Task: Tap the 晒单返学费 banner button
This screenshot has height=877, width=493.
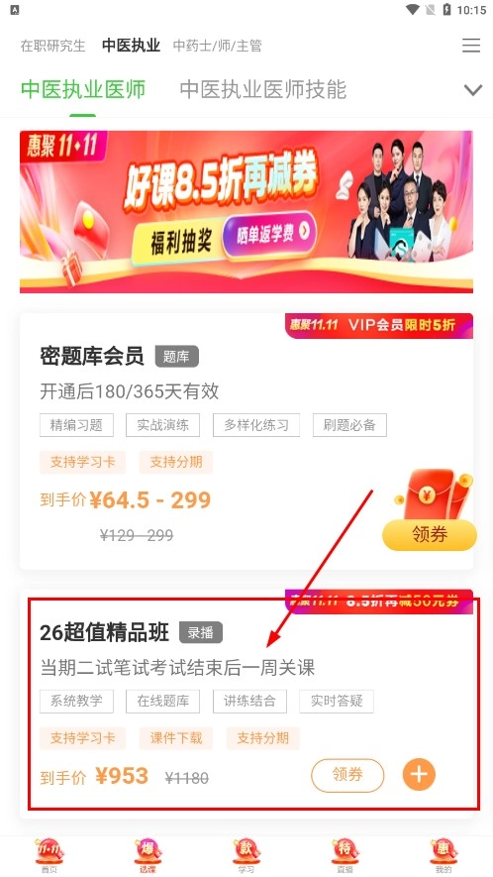Action: 269,233
